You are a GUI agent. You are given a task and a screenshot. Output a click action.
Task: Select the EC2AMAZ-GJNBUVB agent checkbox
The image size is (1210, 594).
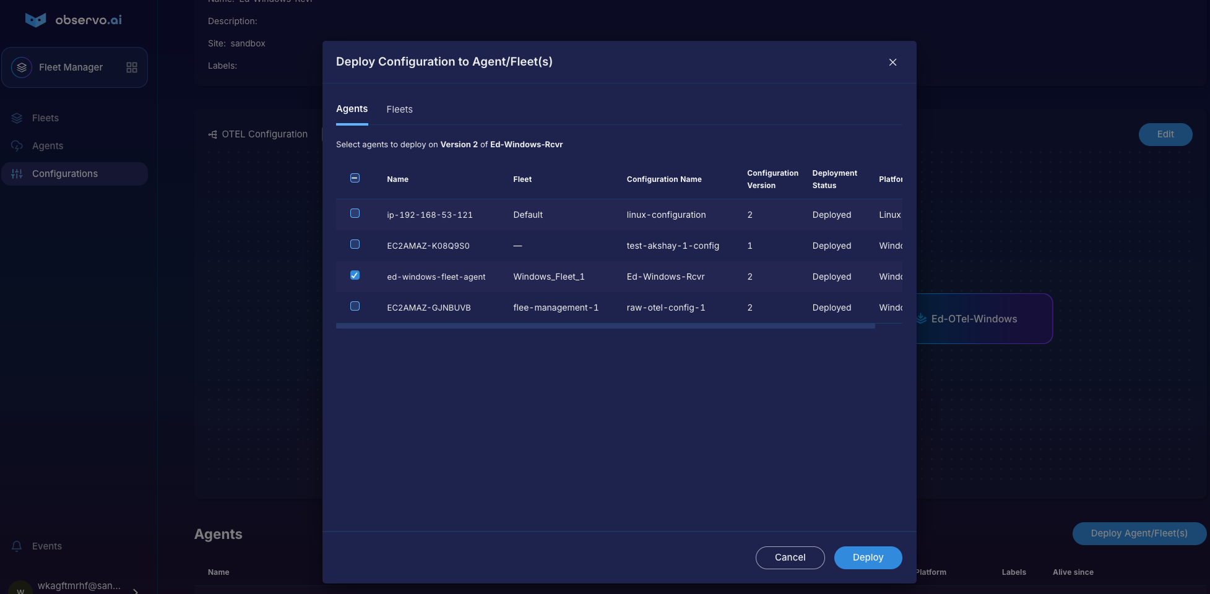pos(355,306)
